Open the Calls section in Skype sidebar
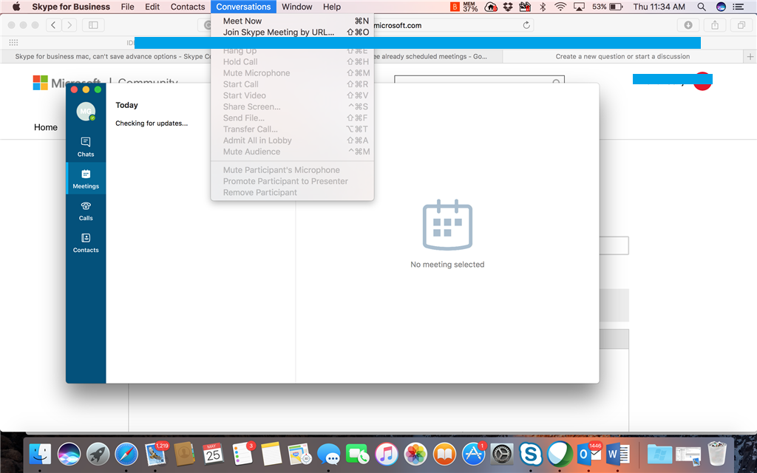The width and height of the screenshot is (757, 473). [x=86, y=211]
